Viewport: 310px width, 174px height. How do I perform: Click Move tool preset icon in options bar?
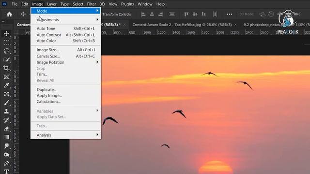(23, 14)
